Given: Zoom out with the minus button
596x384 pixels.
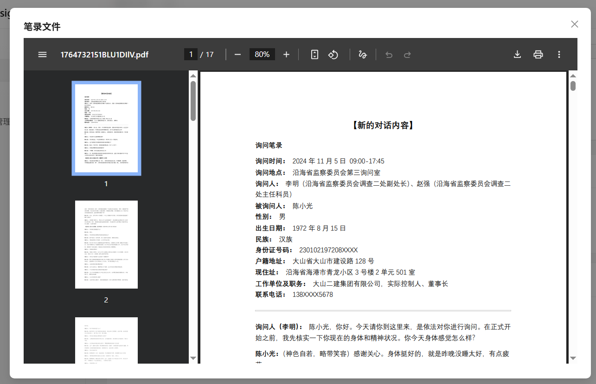Looking at the screenshot, I should [x=237, y=55].
